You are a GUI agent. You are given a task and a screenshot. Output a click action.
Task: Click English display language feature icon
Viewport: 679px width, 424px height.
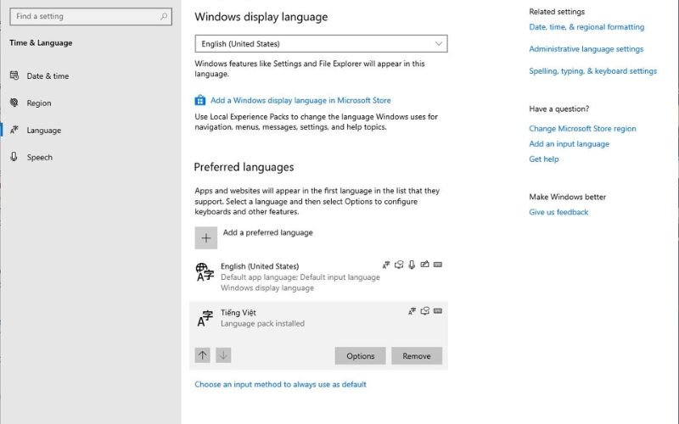(386, 265)
